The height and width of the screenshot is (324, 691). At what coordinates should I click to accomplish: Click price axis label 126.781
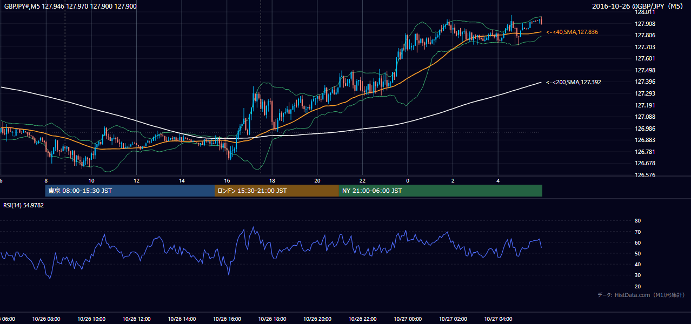click(x=646, y=152)
